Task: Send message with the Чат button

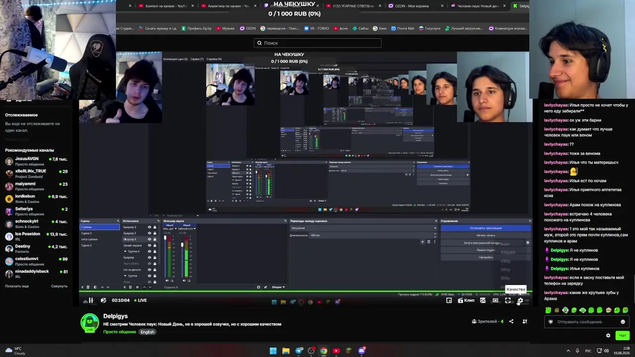Action: (622, 336)
